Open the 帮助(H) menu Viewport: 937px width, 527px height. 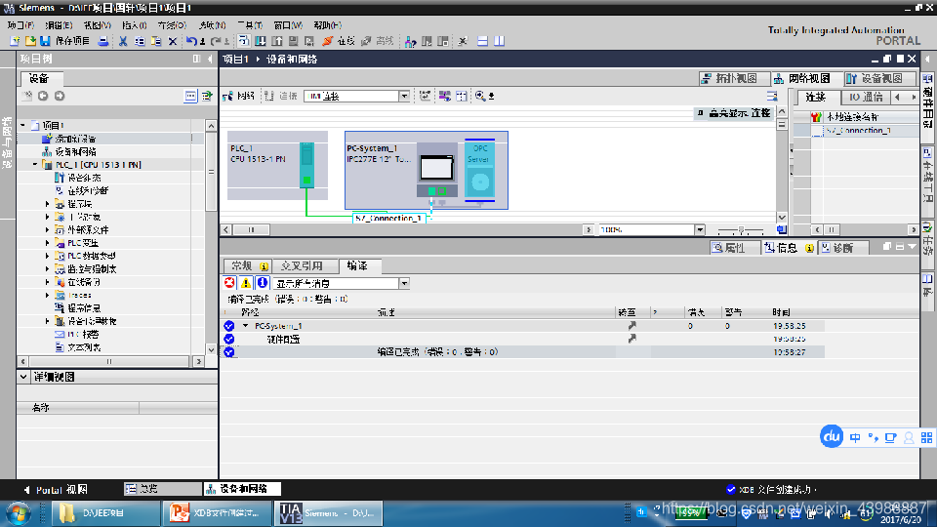pyautogui.click(x=328, y=25)
